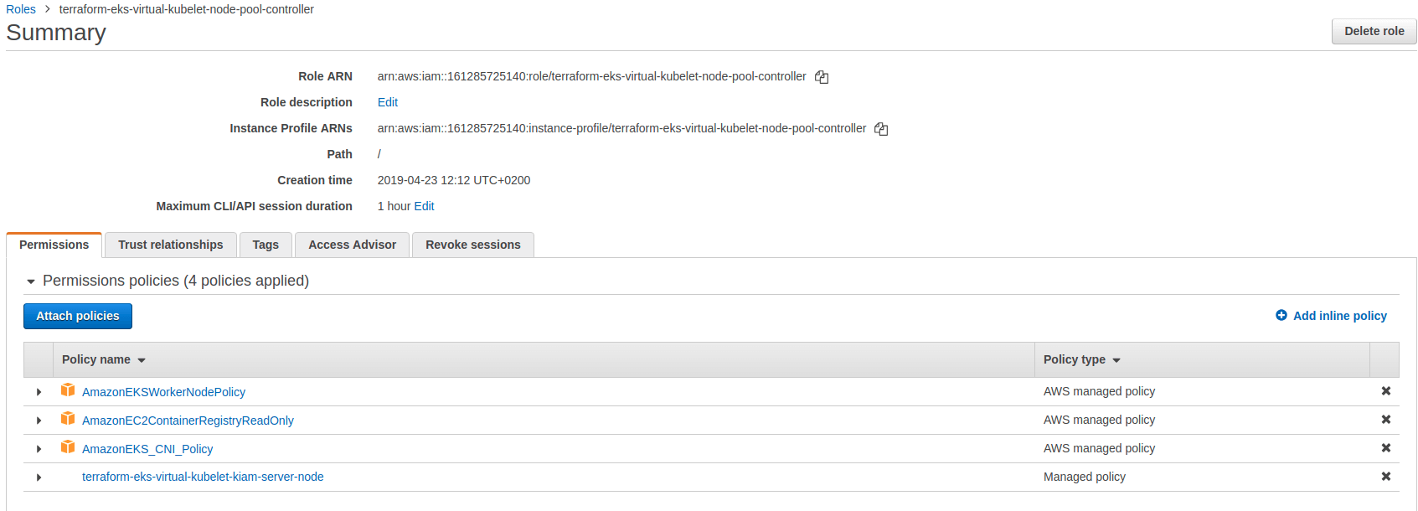Copy the Instance Profile ARN to clipboard
The width and height of the screenshot is (1418, 511).
coord(881,129)
